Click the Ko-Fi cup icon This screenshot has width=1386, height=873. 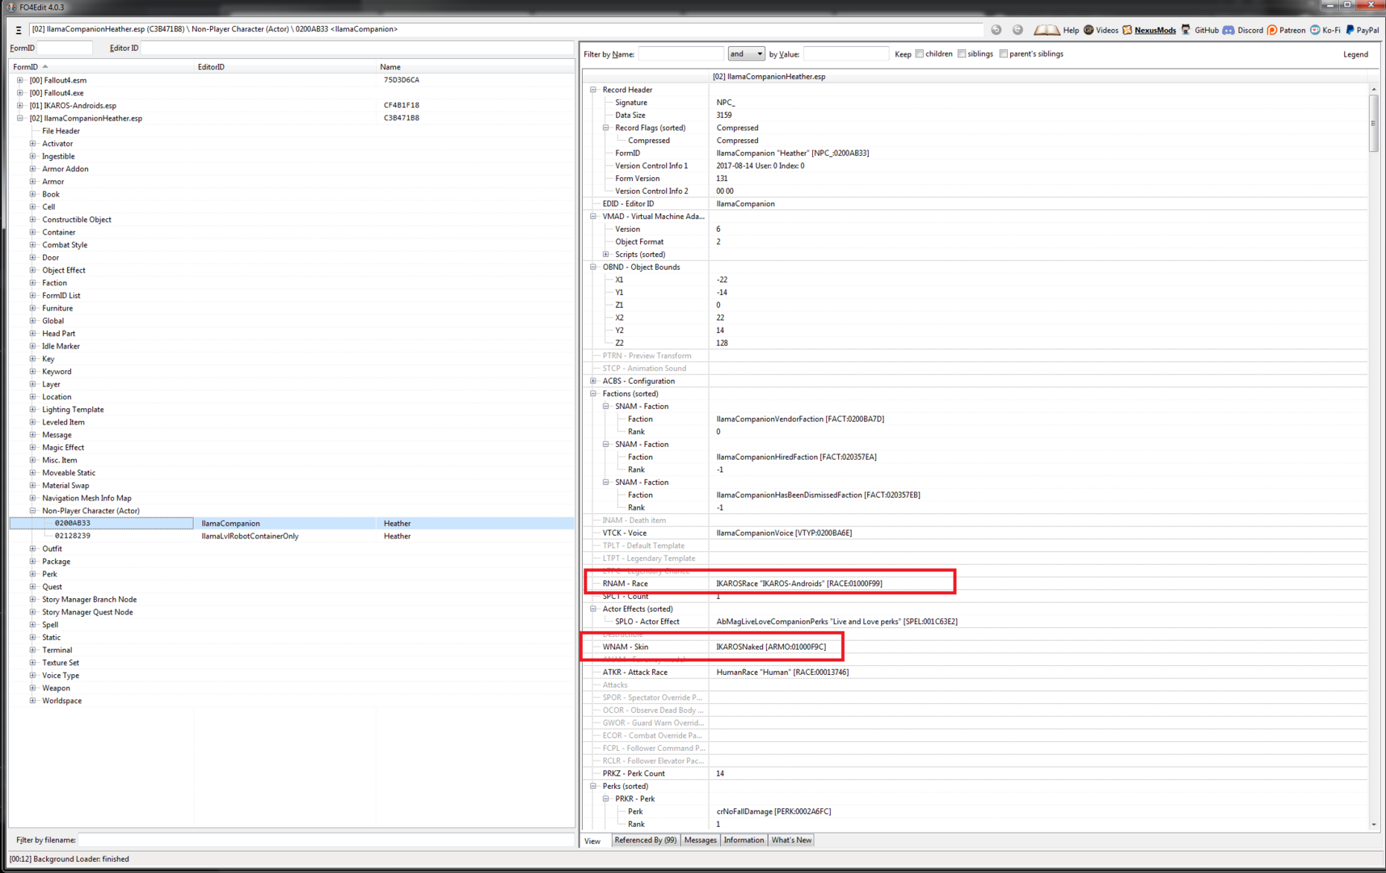[1315, 30]
